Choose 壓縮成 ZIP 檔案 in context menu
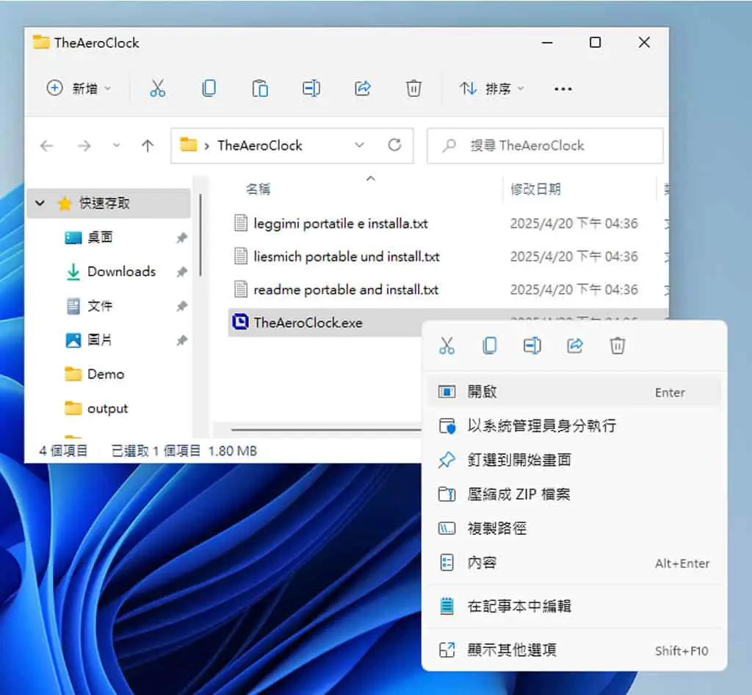 coord(574,494)
